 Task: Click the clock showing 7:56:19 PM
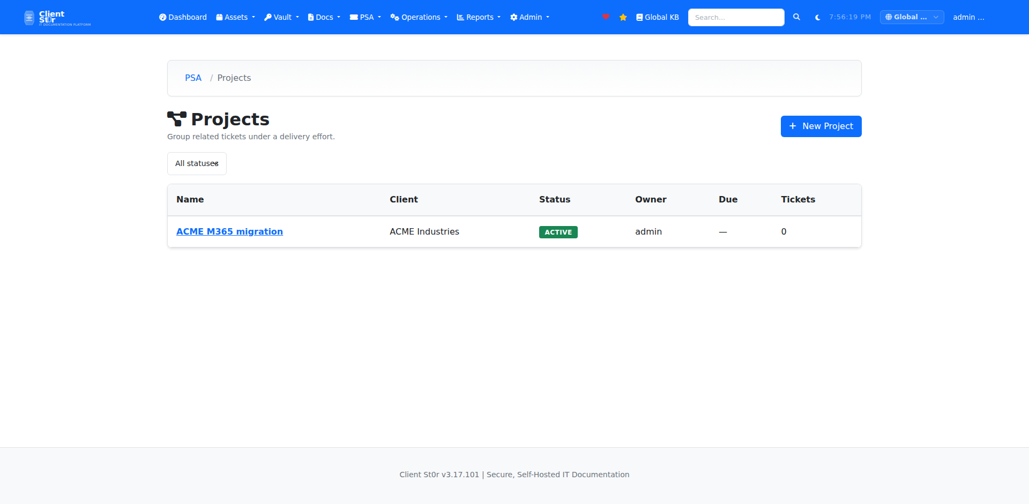point(850,17)
